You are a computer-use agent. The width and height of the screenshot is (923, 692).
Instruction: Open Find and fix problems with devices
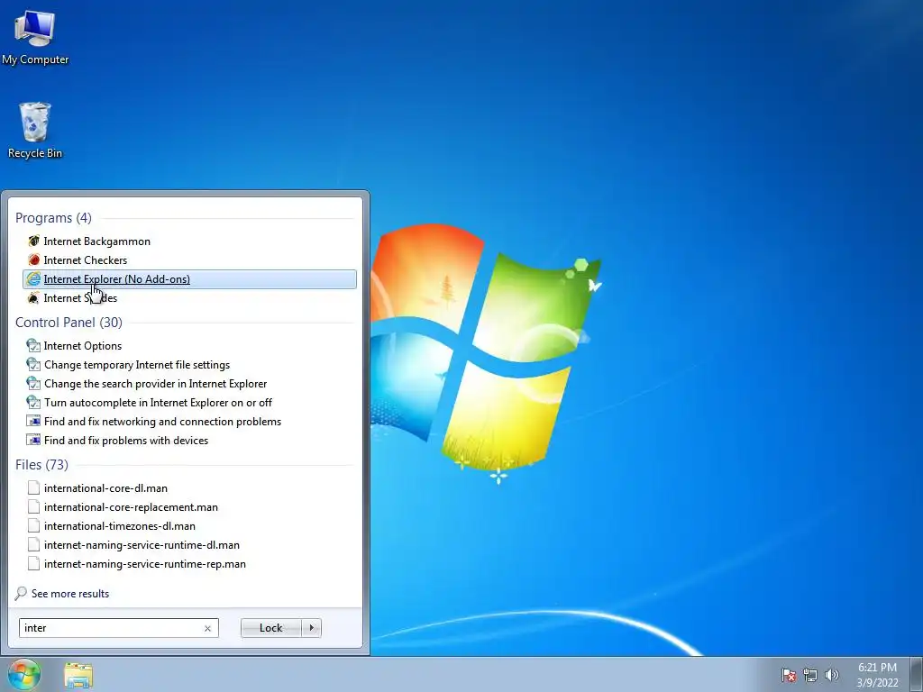click(189, 440)
